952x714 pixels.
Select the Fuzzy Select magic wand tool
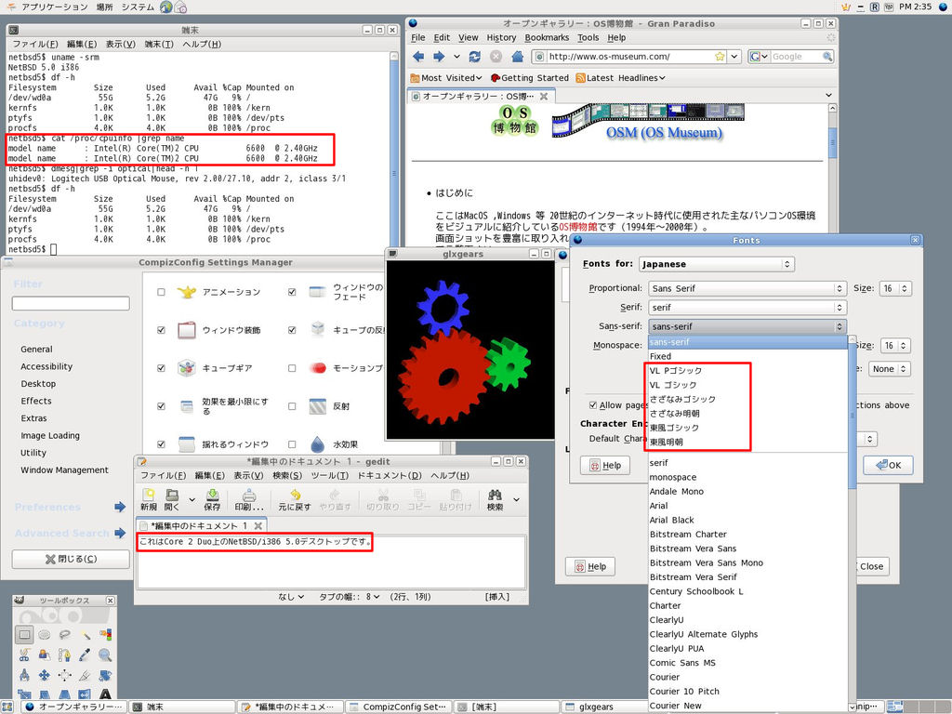[x=85, y=635]
